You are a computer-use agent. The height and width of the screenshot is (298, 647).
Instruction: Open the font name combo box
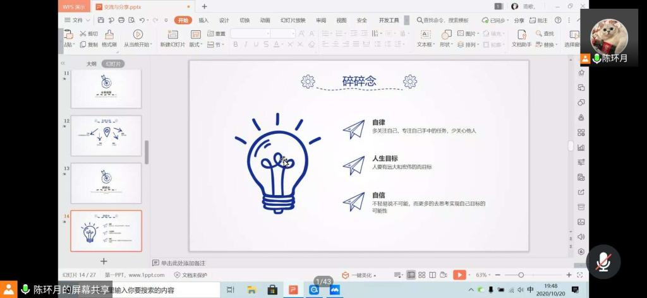coord(250,33)
